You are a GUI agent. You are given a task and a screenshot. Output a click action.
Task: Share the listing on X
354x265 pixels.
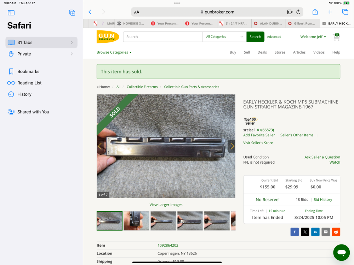(305, 232)
